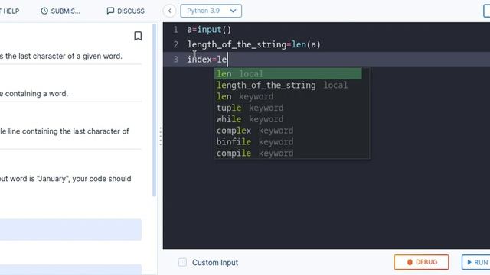The image size is (490, 275).
Task: Click the problem description scrollbar
Action: pyautogui.click(x=155, y=110)
